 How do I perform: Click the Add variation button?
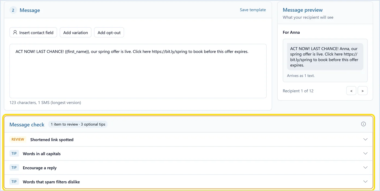coord(75,33)
